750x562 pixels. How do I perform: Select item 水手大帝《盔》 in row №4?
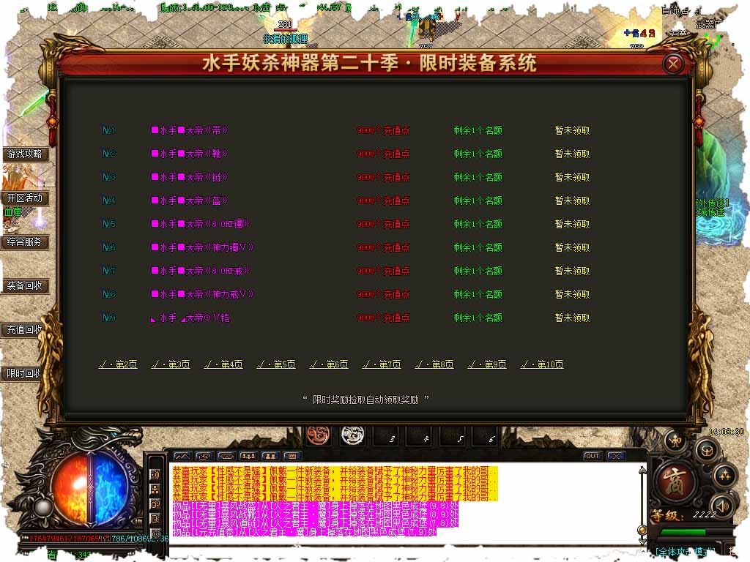(190, 201)
